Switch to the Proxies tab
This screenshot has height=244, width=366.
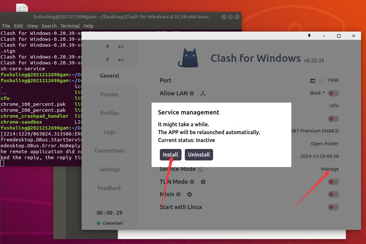[x=109, y=94]
